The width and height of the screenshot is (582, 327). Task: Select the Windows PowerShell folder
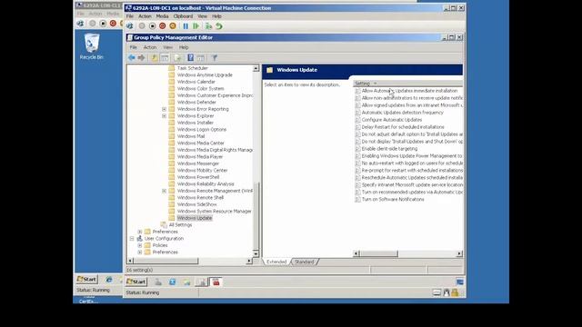[198, 177]
